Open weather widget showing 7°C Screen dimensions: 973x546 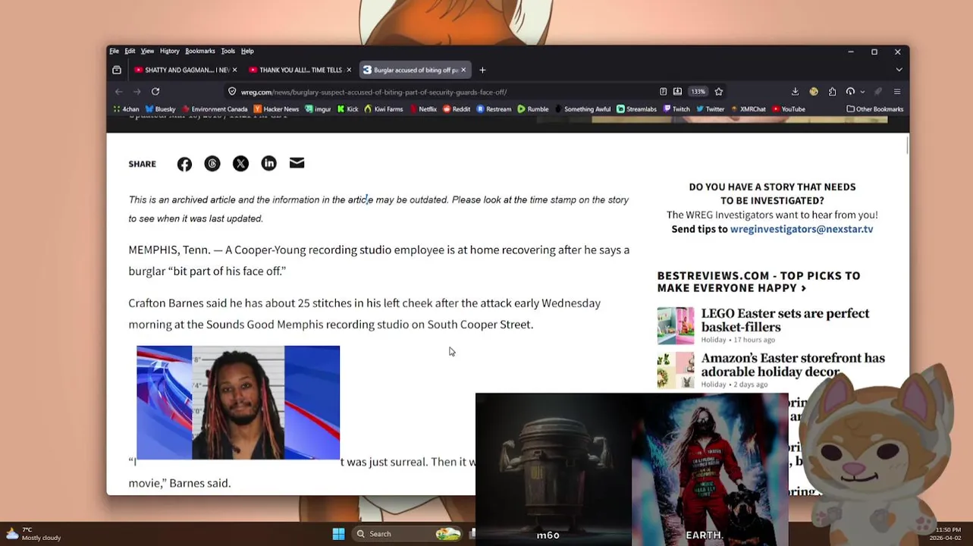point(34,534)
